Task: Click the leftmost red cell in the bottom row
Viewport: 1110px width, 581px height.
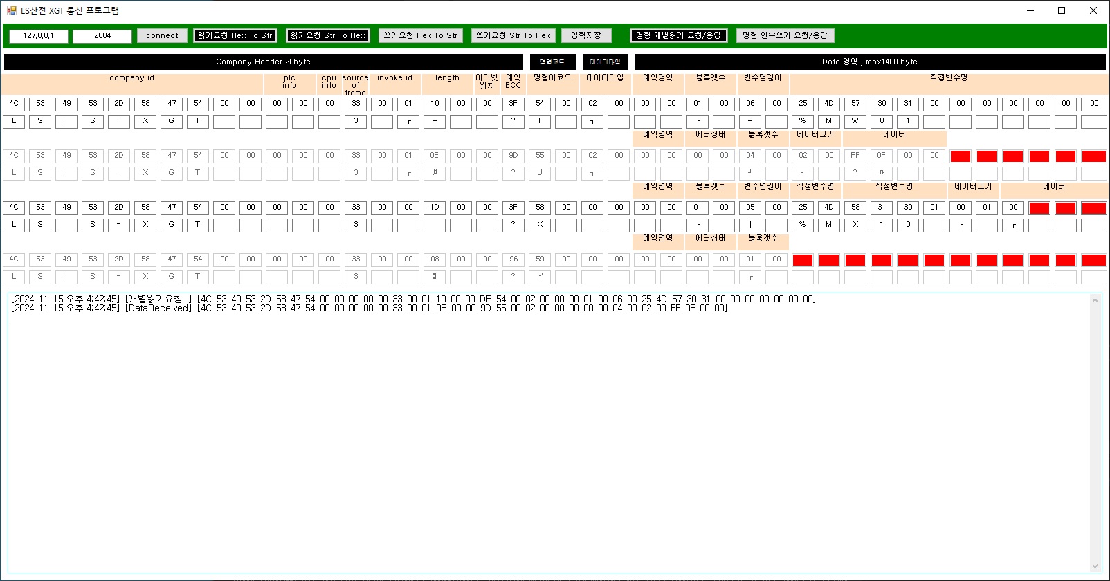Action: pos(803,260)
